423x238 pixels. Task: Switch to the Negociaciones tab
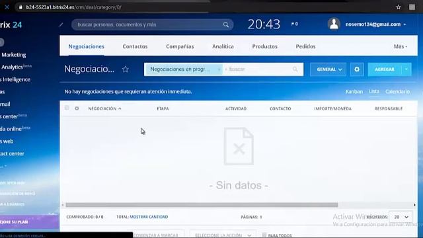(86, 46)
